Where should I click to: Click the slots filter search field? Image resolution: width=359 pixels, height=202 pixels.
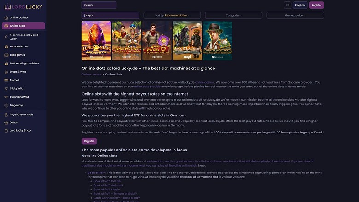pyautogui.click(x=110, y=15)
